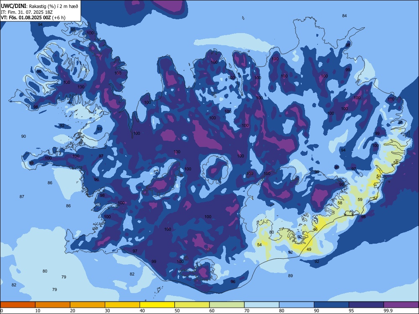The height and width of the screenshot is (314, 419).
Task: Pick the purple above-99.9 legend swatch
Action: pyautogui.click(x=401, y=305)
